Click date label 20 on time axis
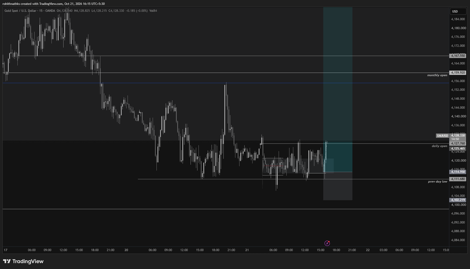This screenshot has height=269, width=470. click(126, 250)
